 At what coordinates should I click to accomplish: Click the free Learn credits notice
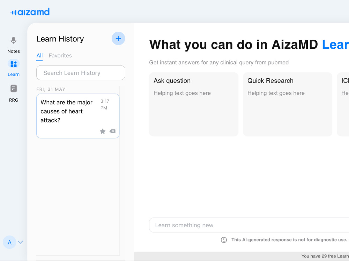pos(325,256)
